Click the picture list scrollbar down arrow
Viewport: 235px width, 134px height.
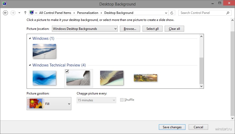coord(202,86)
